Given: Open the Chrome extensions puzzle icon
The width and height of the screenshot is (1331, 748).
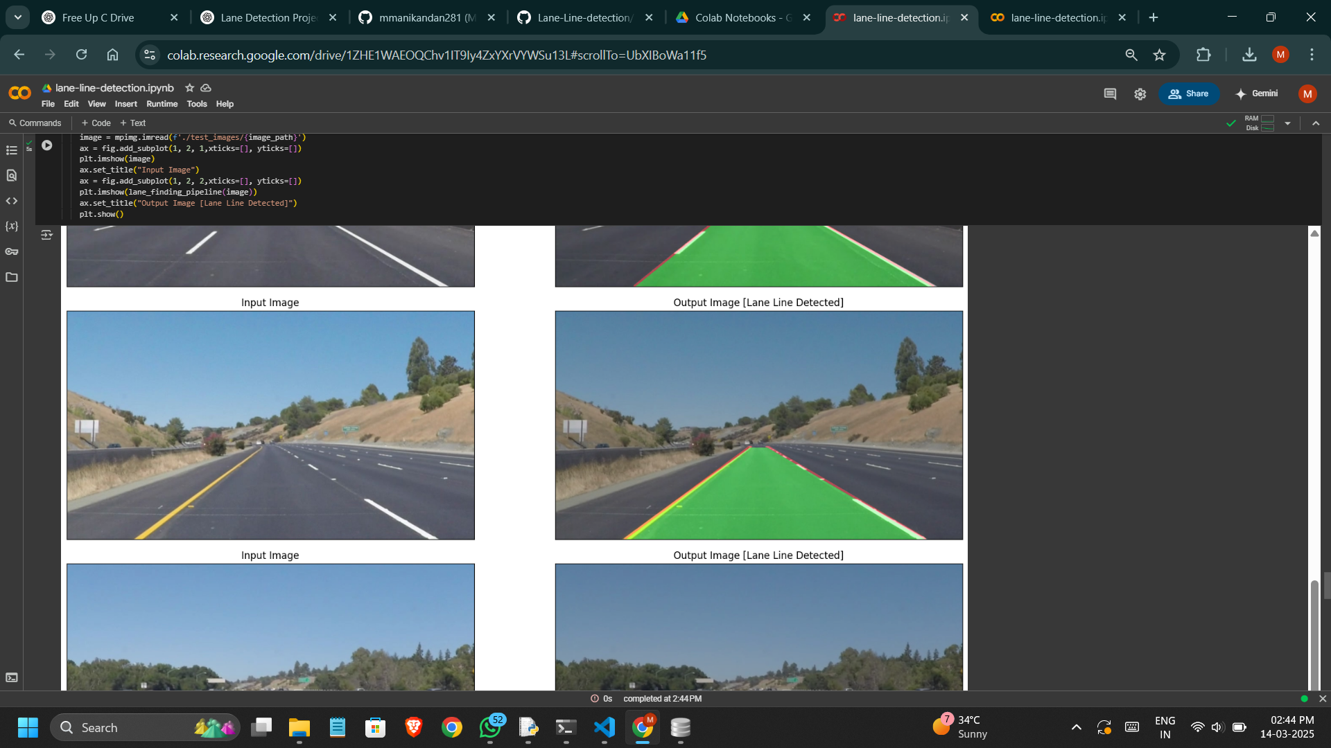Looking at the screenshot, I should [x=1203, y=55].
